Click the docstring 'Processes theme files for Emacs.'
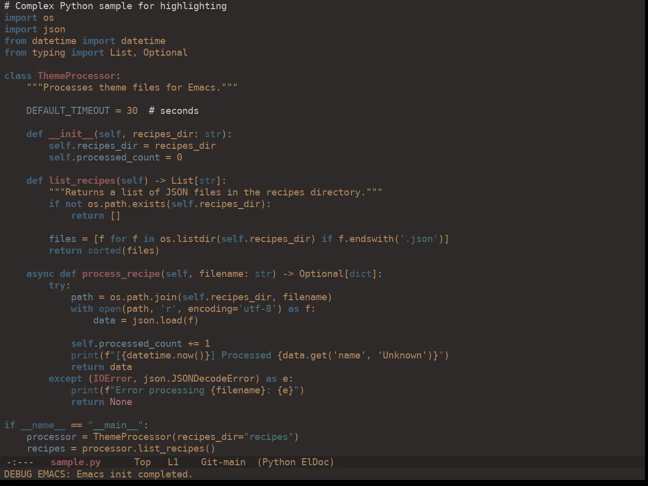648x486 pixels. coord(132,88)
